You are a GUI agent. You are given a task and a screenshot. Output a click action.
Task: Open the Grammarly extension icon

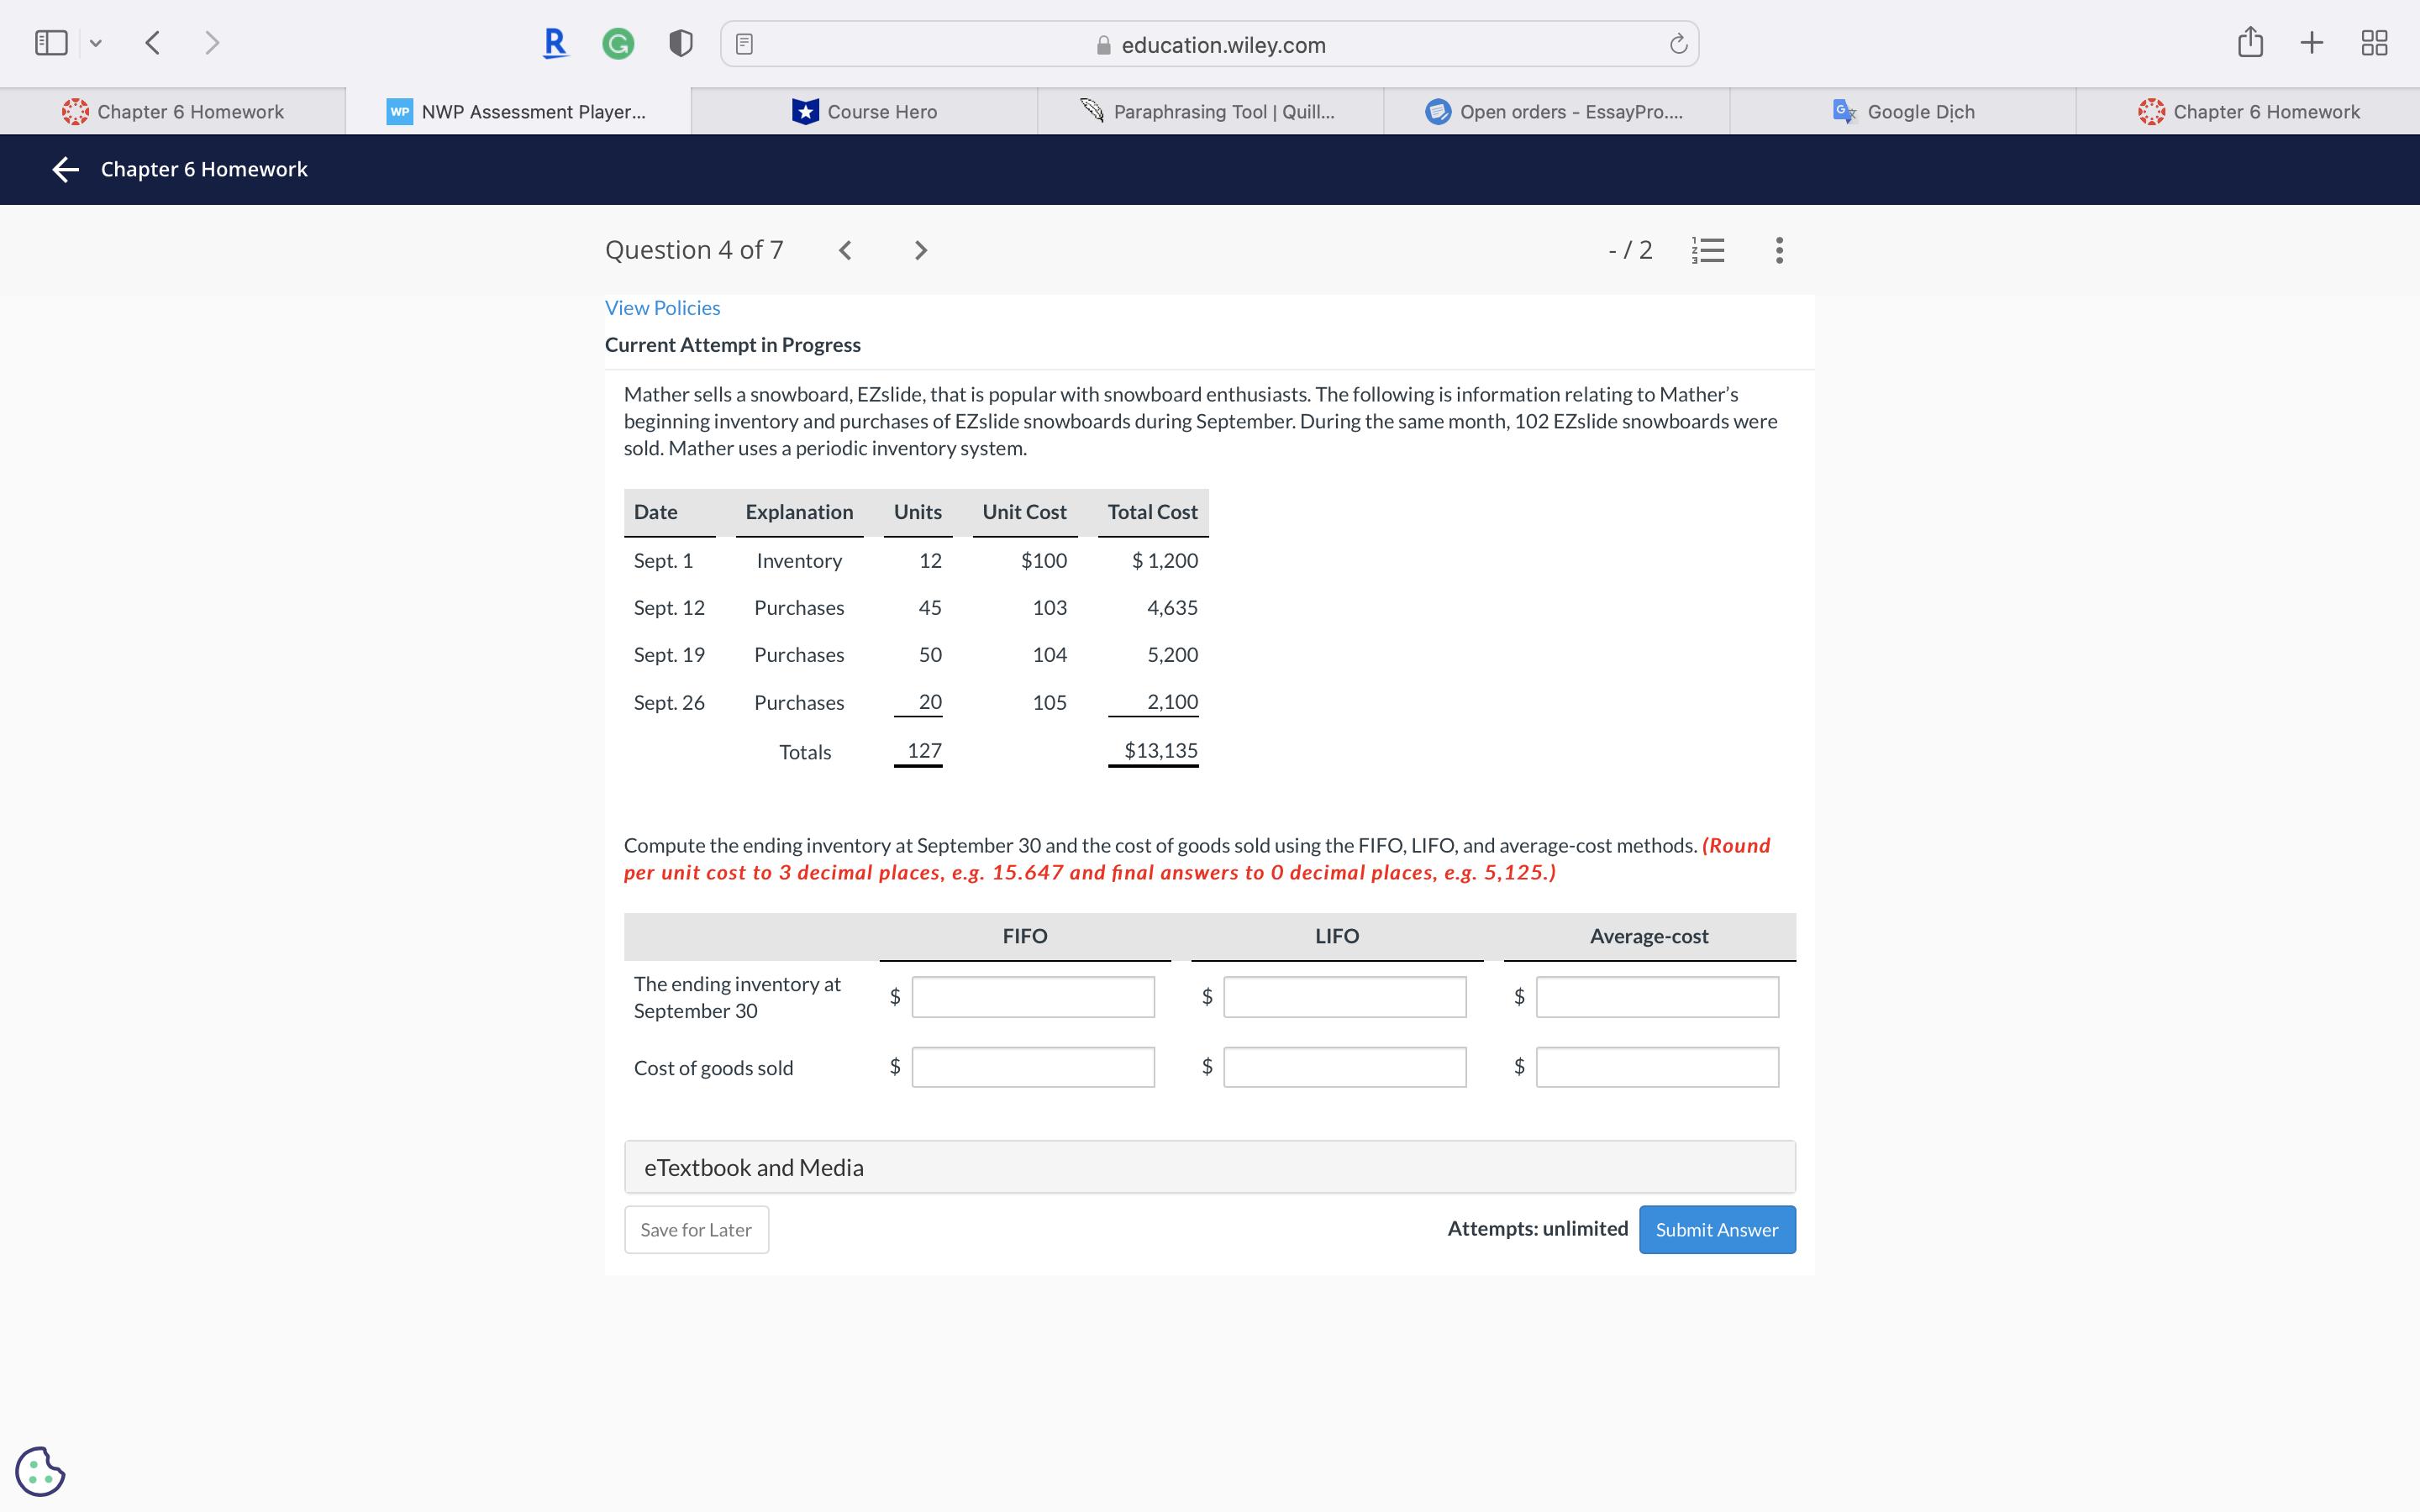(x=618, y=43)
